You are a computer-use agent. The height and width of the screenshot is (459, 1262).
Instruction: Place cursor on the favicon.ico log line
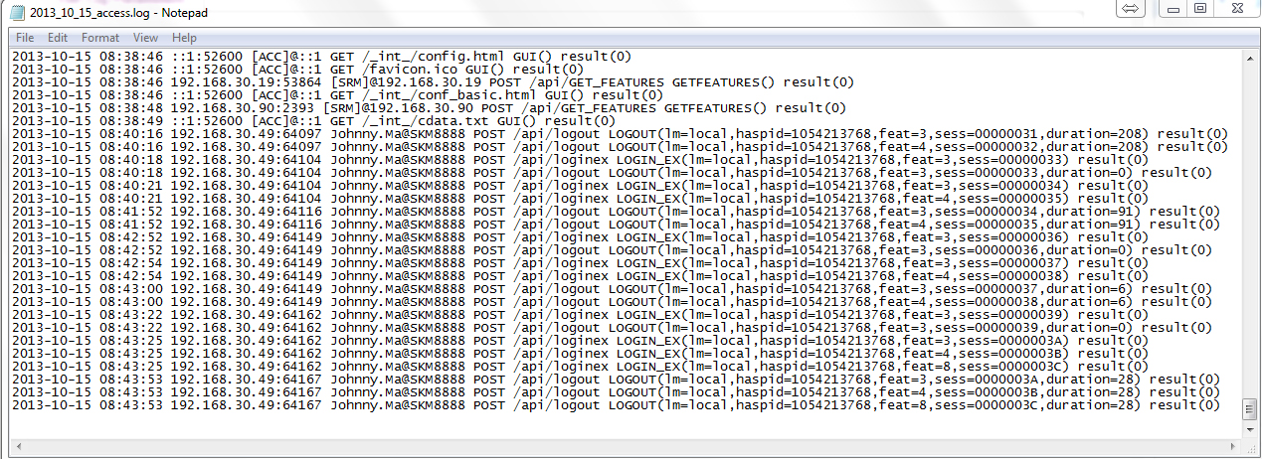(298, 69)
